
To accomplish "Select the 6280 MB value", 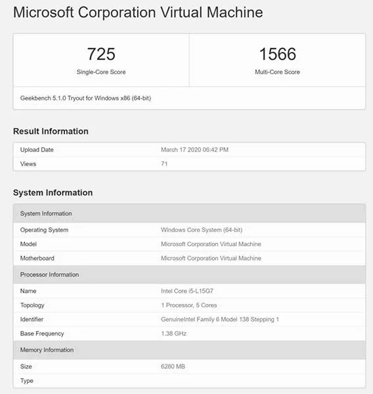I will tap(173, 366).
